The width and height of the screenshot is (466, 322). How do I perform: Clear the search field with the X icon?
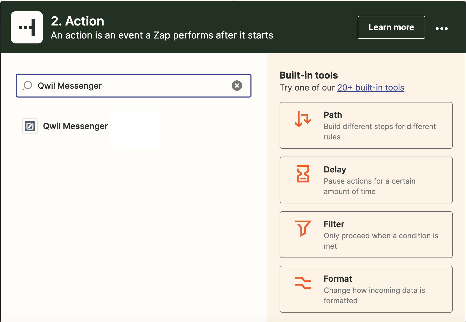[x=237, y=86]
